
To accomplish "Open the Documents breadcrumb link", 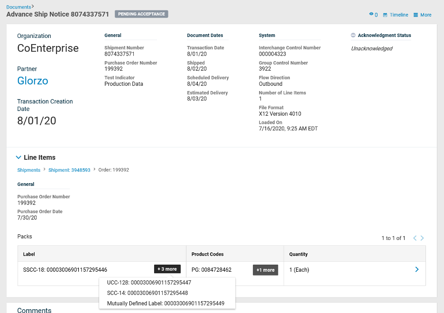I will point(18,7).
